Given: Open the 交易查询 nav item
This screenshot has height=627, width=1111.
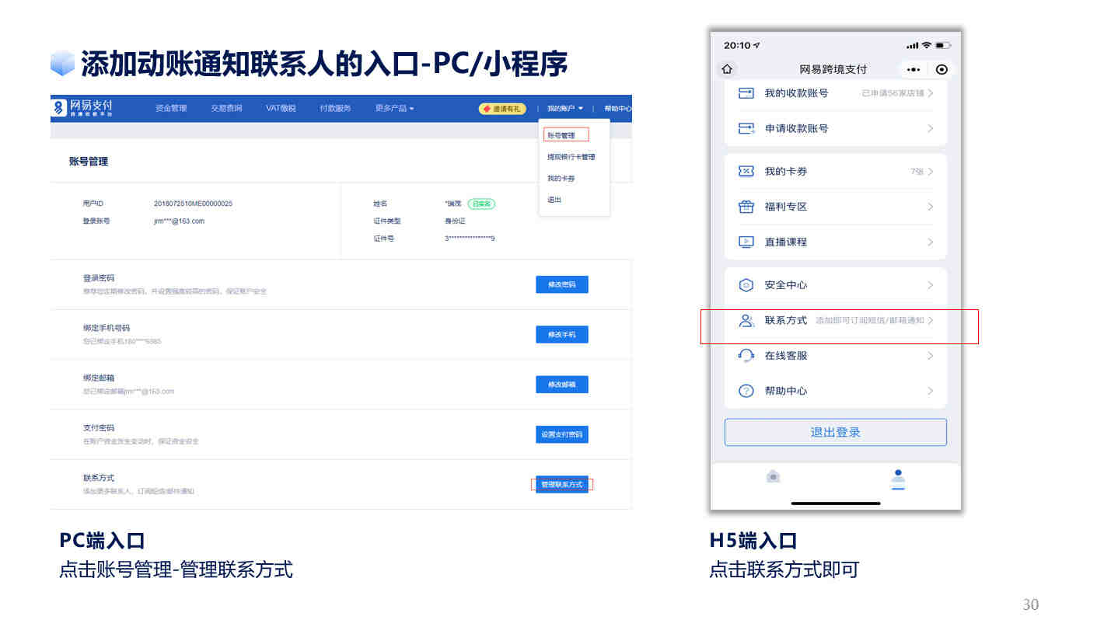Looking at the screenshot, I should (226, 108).
